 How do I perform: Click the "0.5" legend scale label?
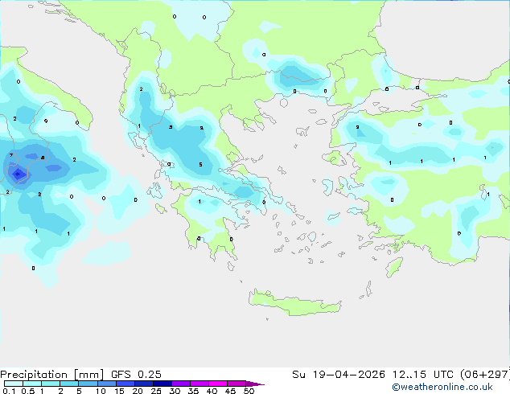point(28,391)
